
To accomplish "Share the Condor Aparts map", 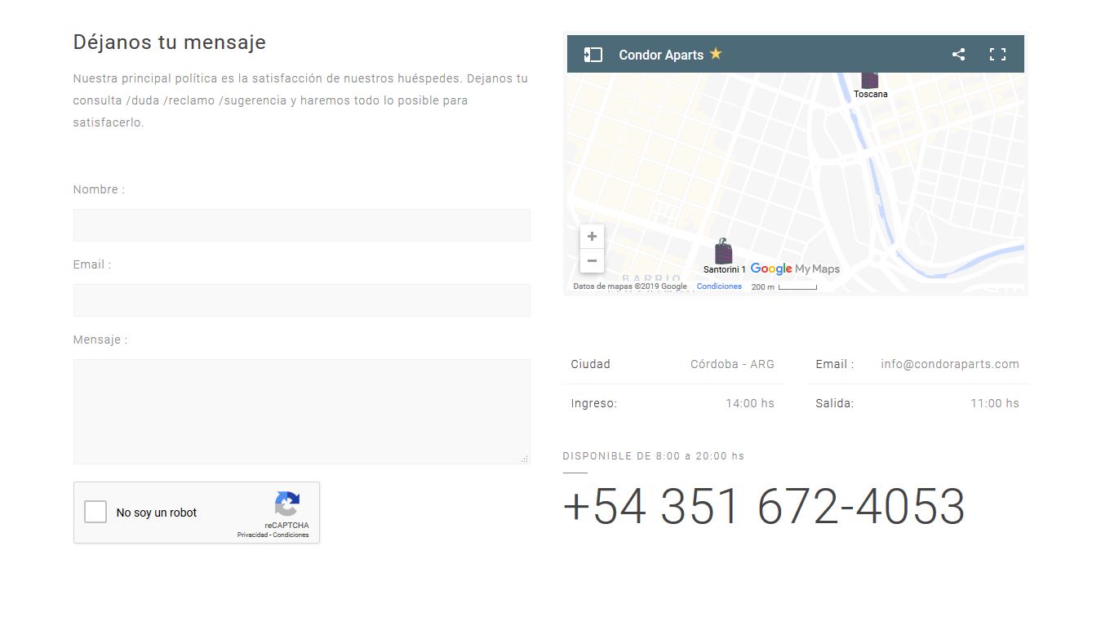I will point(958,55).
